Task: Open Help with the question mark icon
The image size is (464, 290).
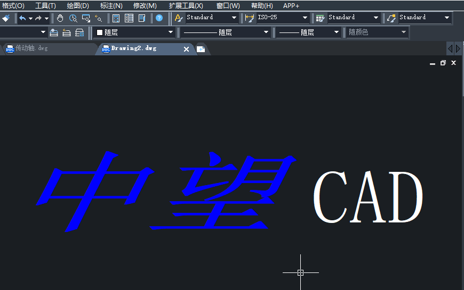Action: click(x=159, y=18)
